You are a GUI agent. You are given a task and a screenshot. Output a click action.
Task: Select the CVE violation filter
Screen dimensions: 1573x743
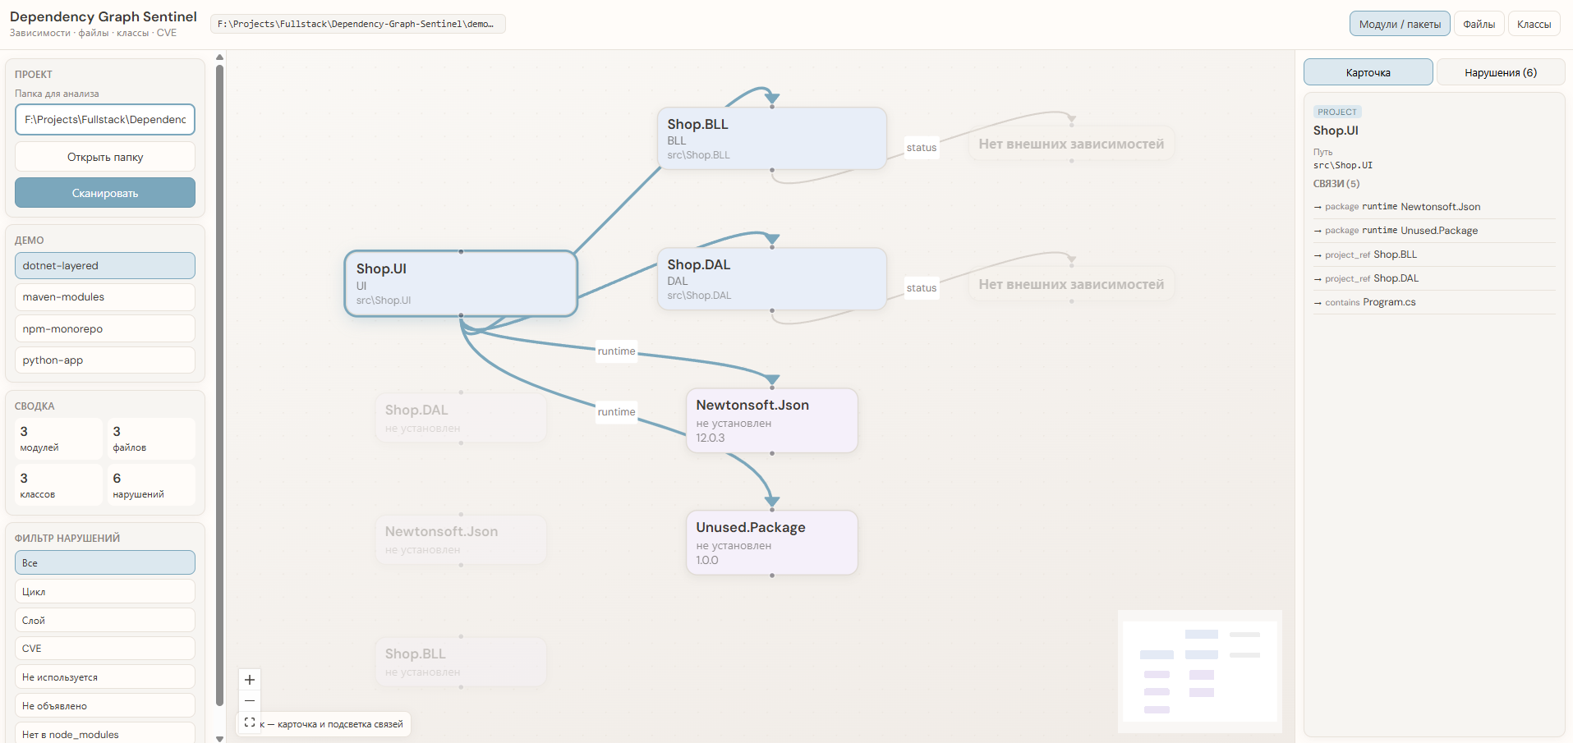pyautogui.click(x=105, y=649)
